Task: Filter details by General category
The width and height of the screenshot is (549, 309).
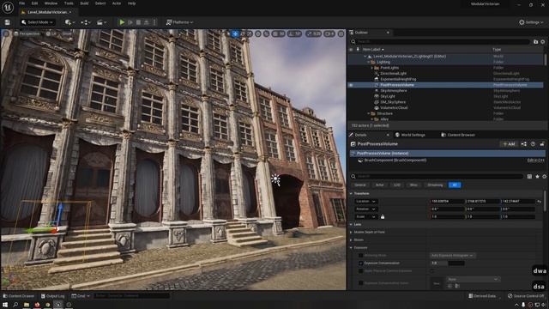Action: tap(360, 185)
